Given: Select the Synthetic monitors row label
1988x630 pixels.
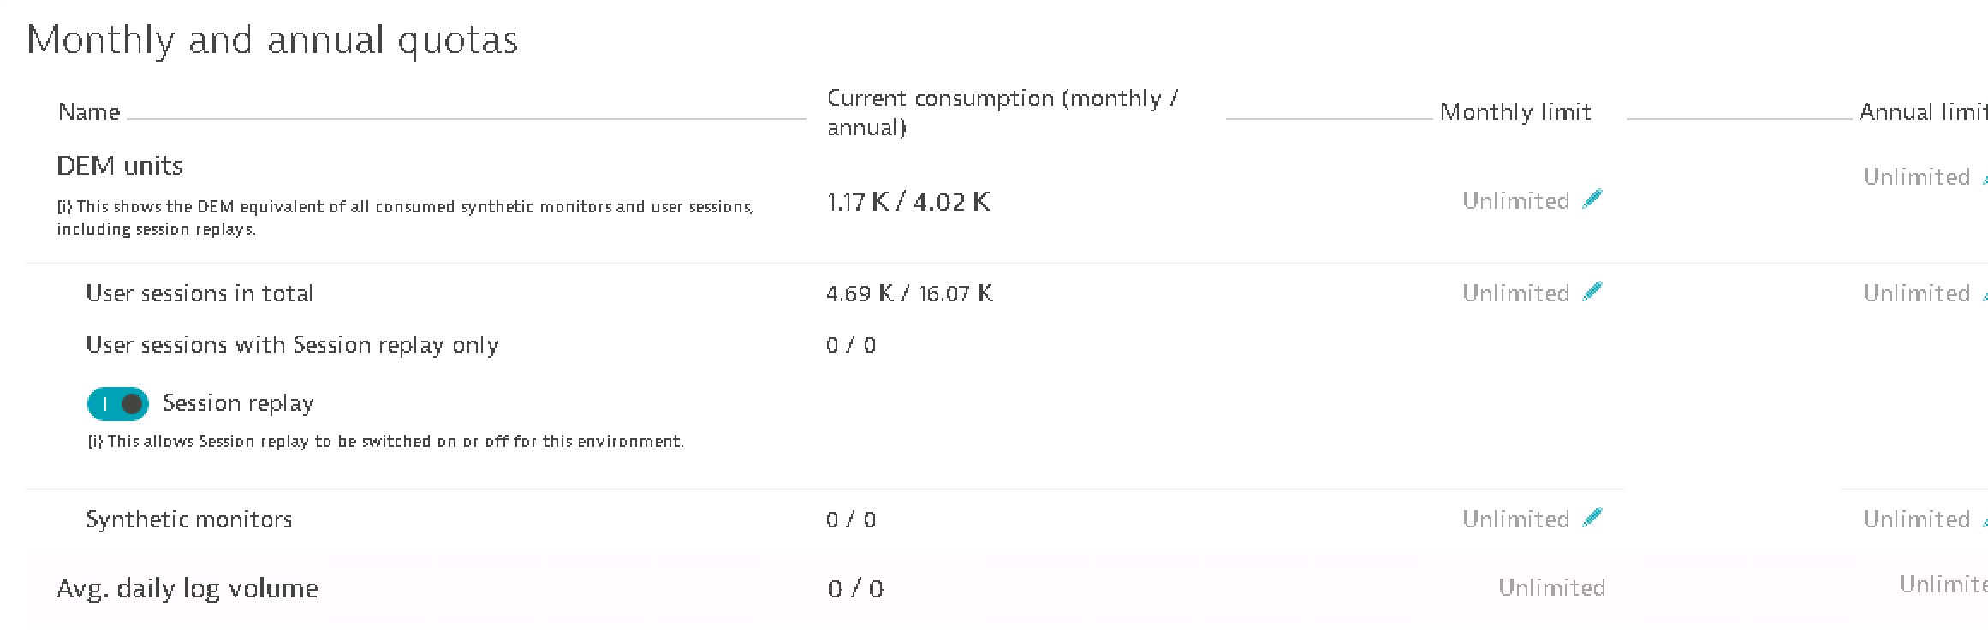Looking at the screenshot, I should [189, 520].
